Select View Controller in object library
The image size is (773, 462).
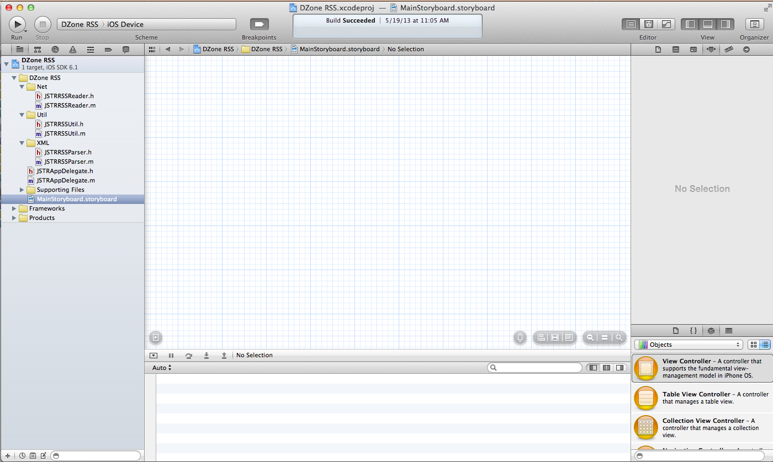coord(702,368)
